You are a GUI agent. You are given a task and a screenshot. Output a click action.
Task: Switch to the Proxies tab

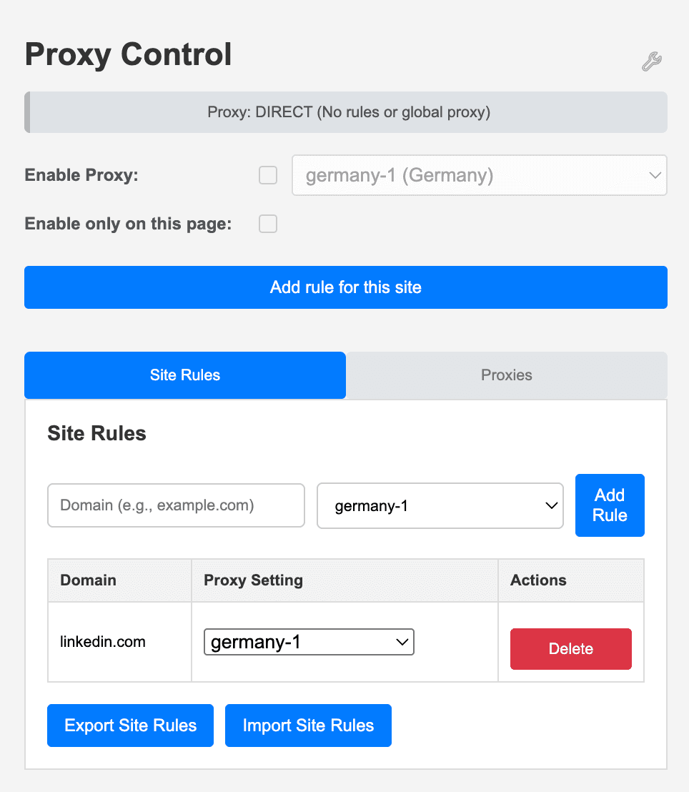(x=506, y=375)
